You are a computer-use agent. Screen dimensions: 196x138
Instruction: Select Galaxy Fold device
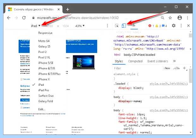tap(46, 101)
